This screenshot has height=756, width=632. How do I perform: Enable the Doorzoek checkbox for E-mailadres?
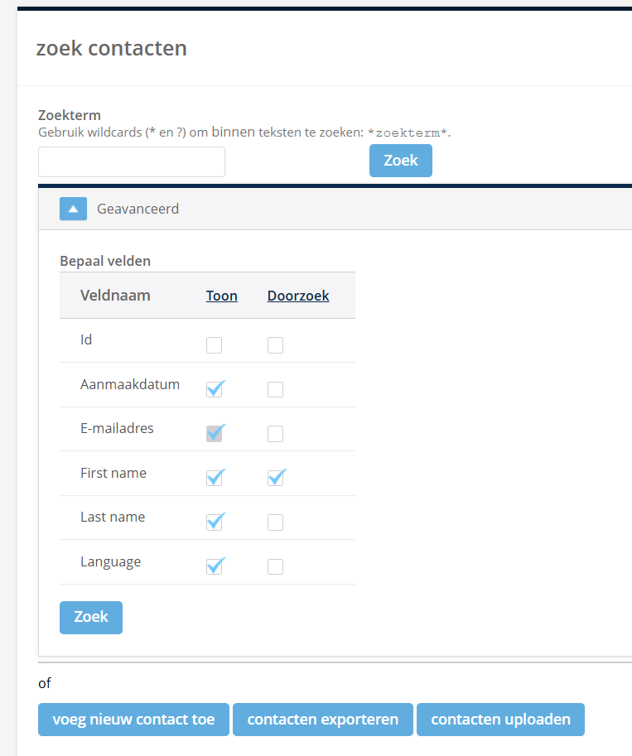click(275, 433)
